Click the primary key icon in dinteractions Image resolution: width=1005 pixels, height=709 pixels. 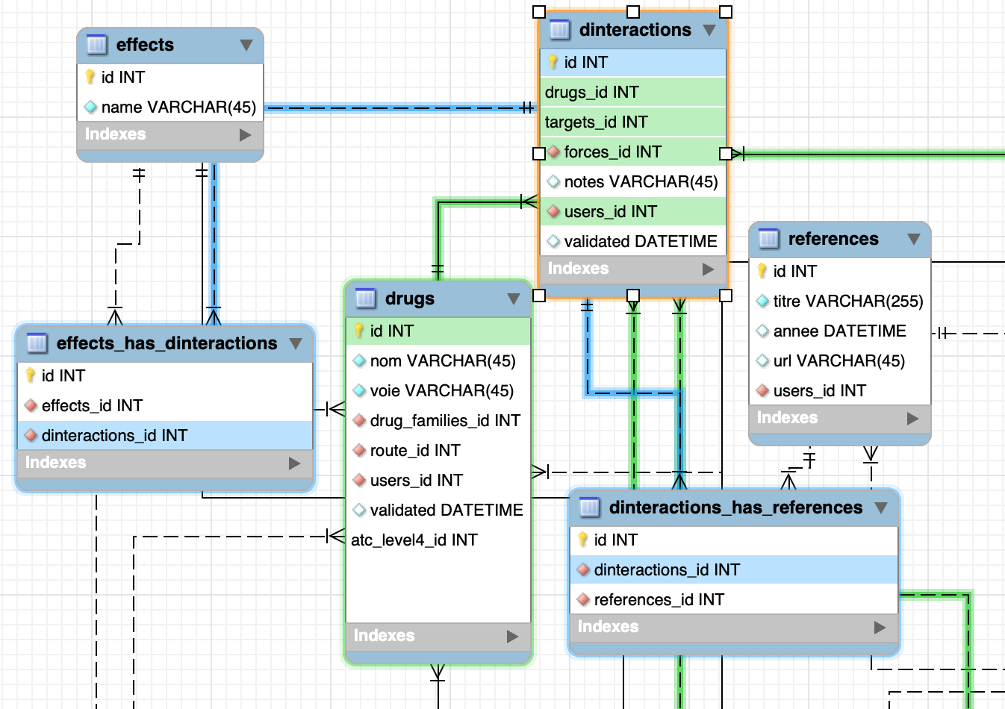(553, 62)
